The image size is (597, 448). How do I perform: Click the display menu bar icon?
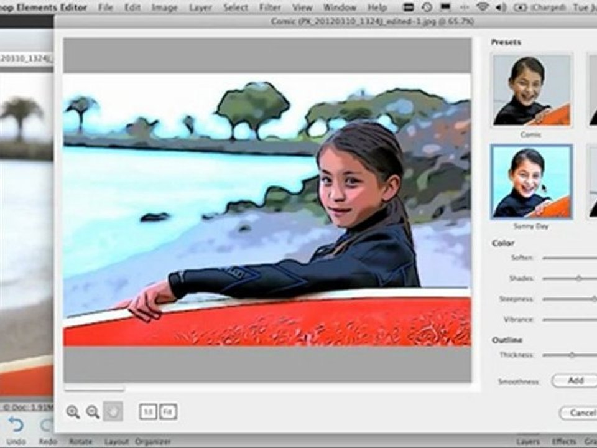(444, 7)
